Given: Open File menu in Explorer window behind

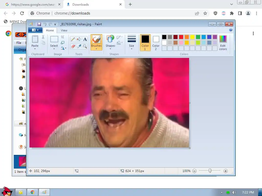Looking at the screenshot, I should (19, 43).
